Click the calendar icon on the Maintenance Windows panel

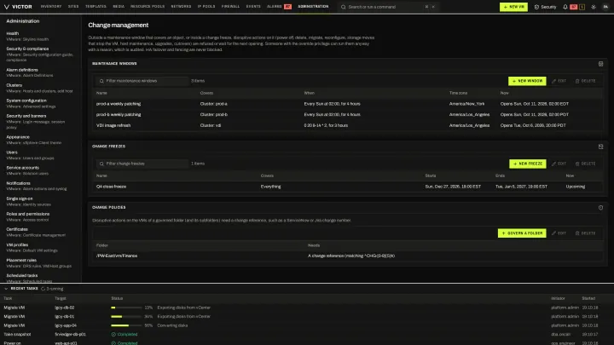600,64
